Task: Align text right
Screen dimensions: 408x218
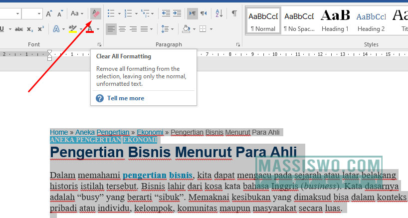Action: click(133, 29)
